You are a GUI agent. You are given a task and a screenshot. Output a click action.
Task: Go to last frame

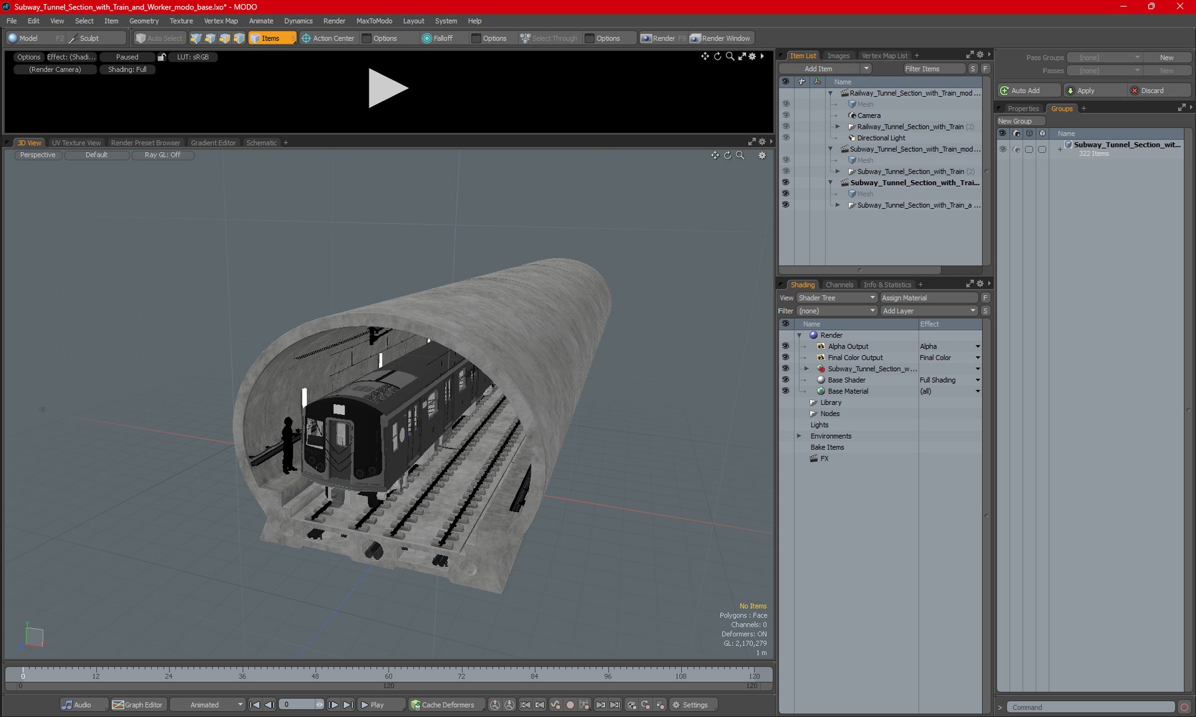[348, 705]
